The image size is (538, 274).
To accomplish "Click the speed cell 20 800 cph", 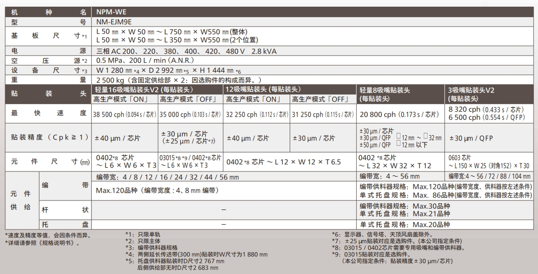I will [400, 114].
